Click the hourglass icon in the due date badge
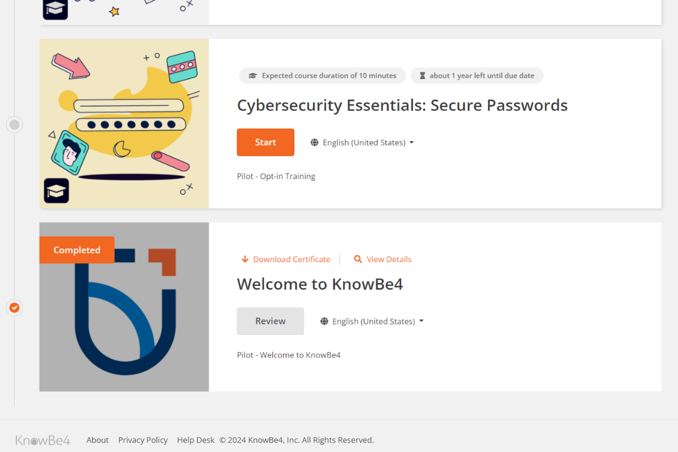 pyautogui.click(x=423, y=76)
